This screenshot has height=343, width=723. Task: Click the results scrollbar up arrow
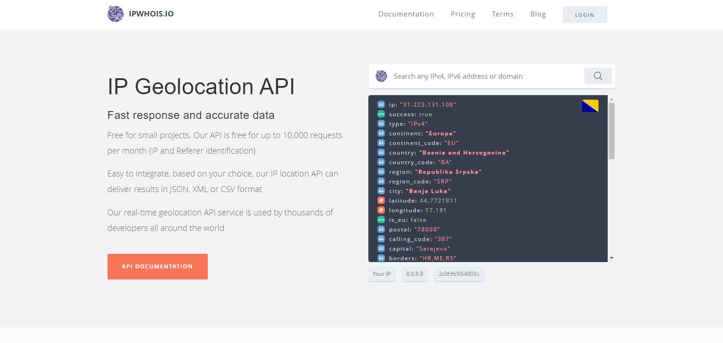point(611,99)
